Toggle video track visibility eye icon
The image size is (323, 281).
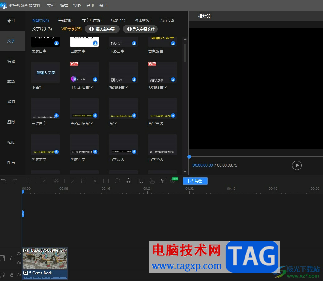[x=19, y=254]
